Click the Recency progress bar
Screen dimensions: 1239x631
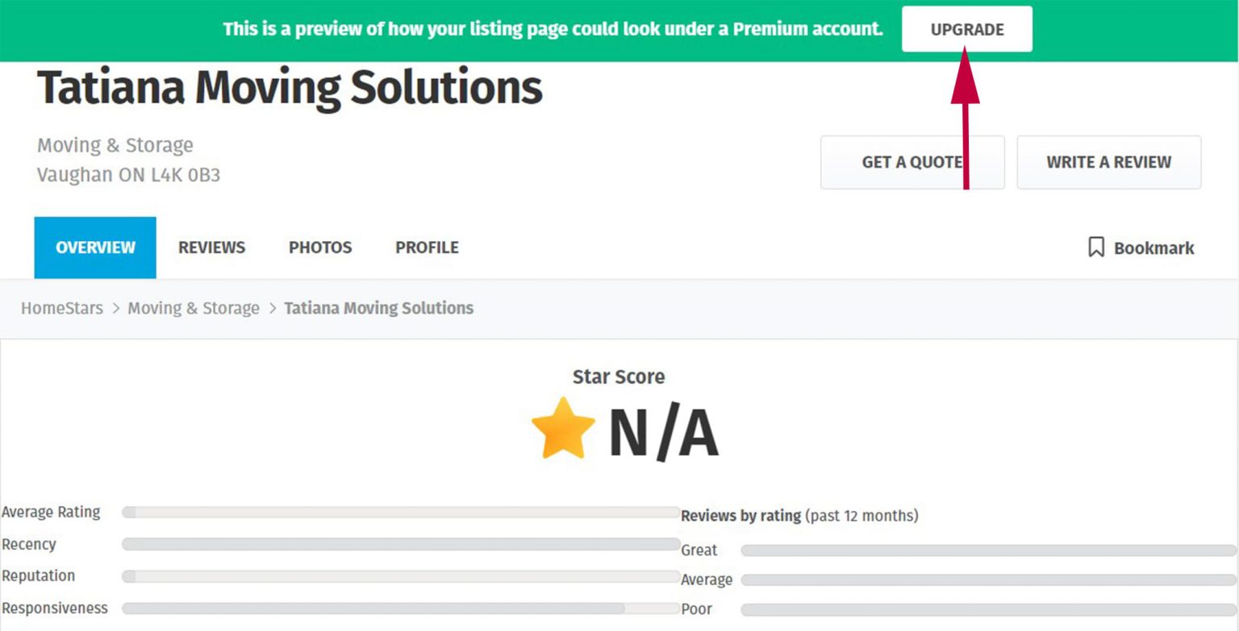[x=401, y=544]
